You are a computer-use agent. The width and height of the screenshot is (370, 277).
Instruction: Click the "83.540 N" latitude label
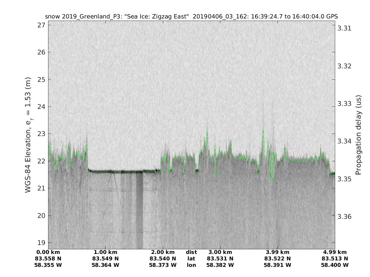click(x=163, y=259)
